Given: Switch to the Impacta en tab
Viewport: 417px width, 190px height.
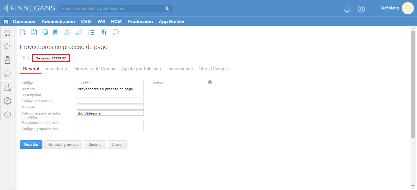Looking at the screenshot, I should (x=56, y=69).
